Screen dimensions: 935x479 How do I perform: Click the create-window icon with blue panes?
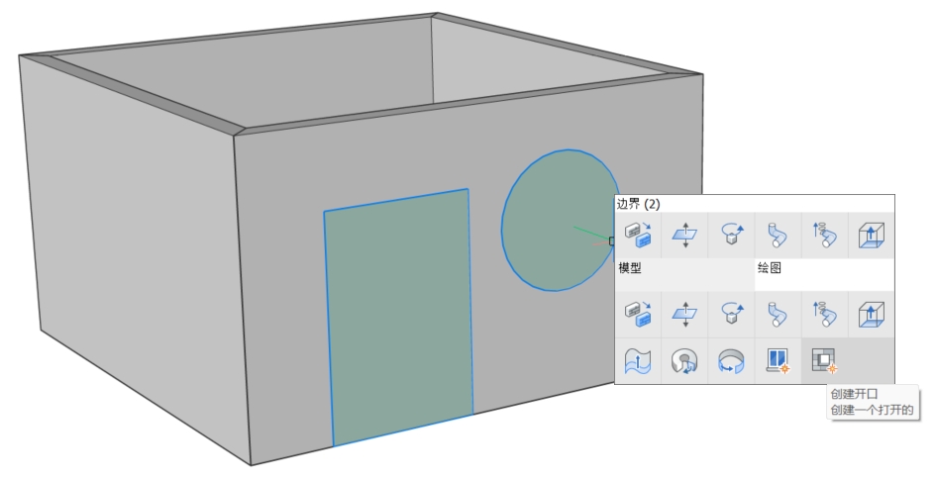click(x=778, y=361)
